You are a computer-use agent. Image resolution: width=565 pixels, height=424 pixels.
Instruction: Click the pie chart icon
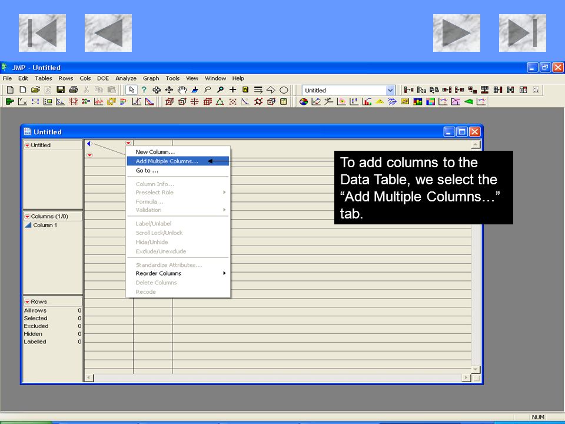pyautogui.click(x=304, y=102)
